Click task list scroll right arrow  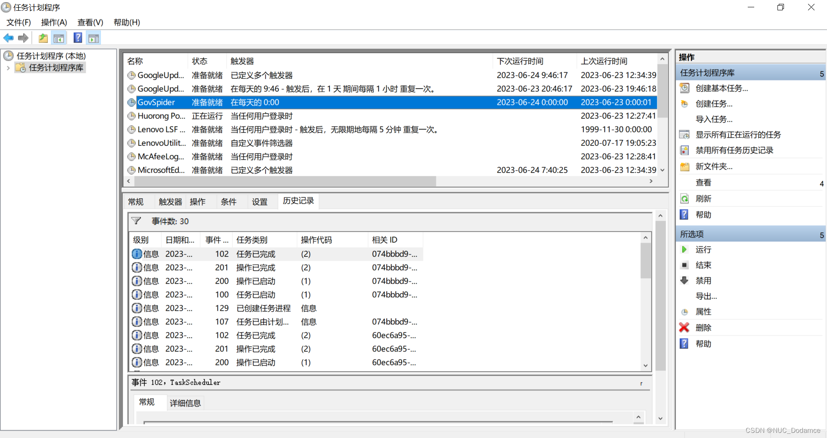651,182
